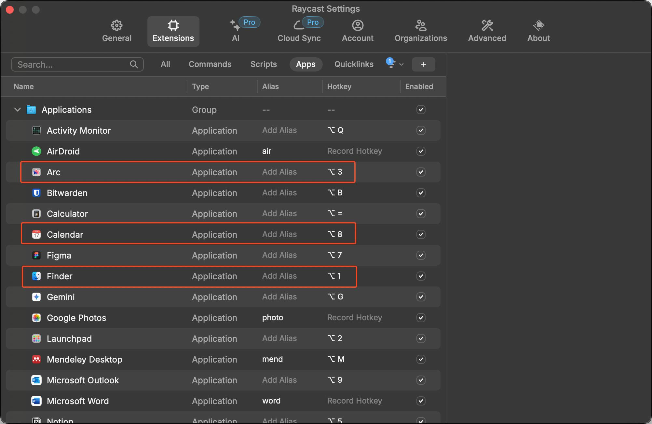The image size is (652, 424).
Task: Toggle Arc enabled checkbox
Action: coord(421,172)
